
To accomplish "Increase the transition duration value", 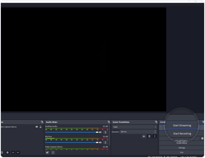I will [x=155, y=131].
